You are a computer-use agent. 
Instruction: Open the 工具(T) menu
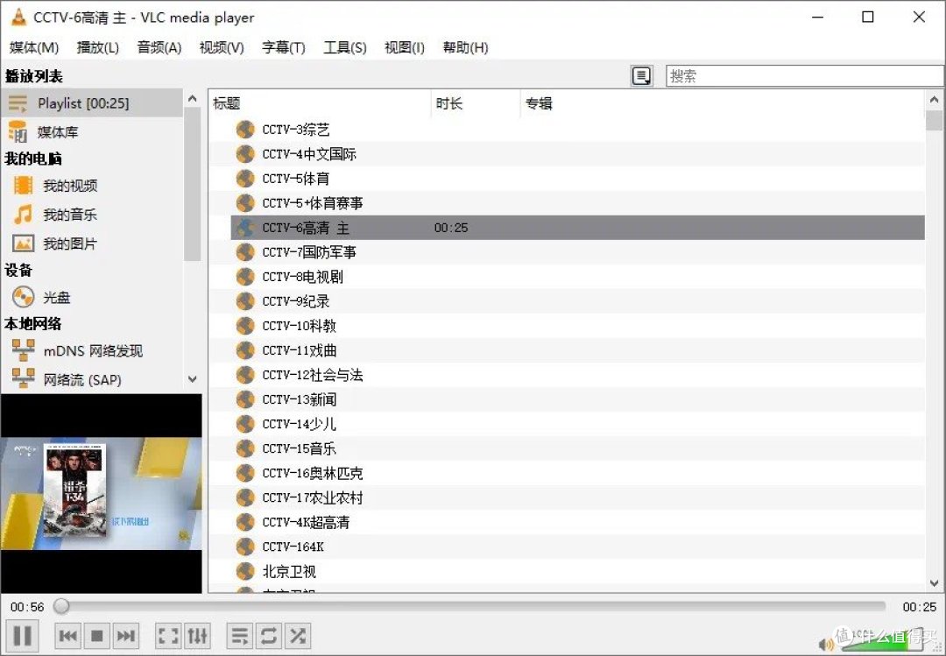click(344, 48)
